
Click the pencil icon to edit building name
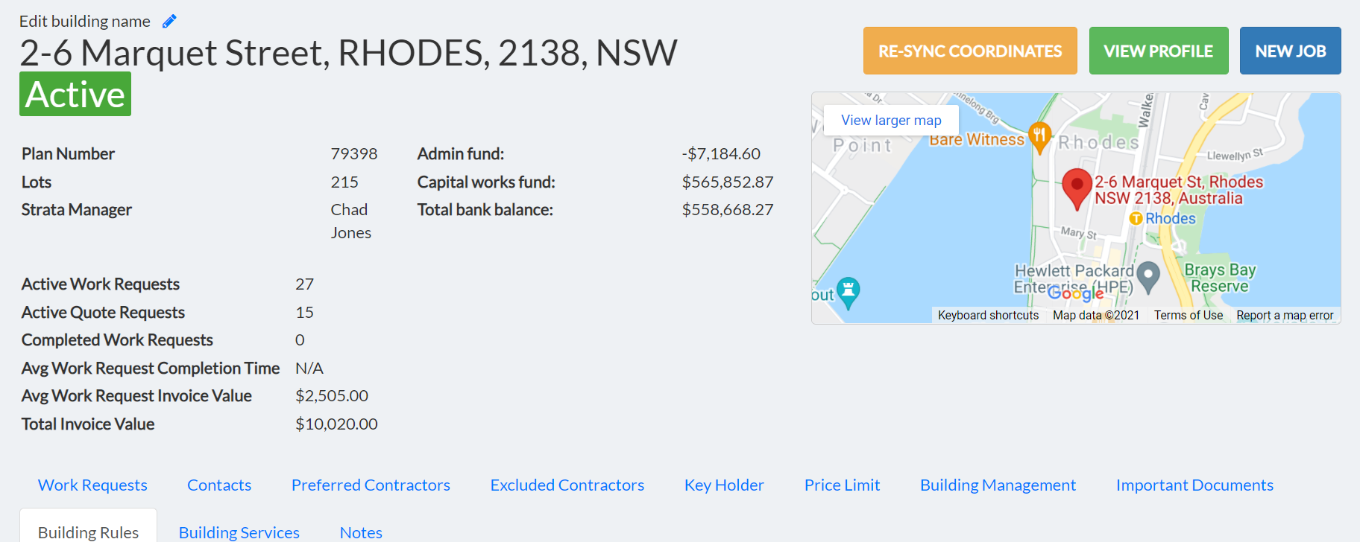point(169,22)
